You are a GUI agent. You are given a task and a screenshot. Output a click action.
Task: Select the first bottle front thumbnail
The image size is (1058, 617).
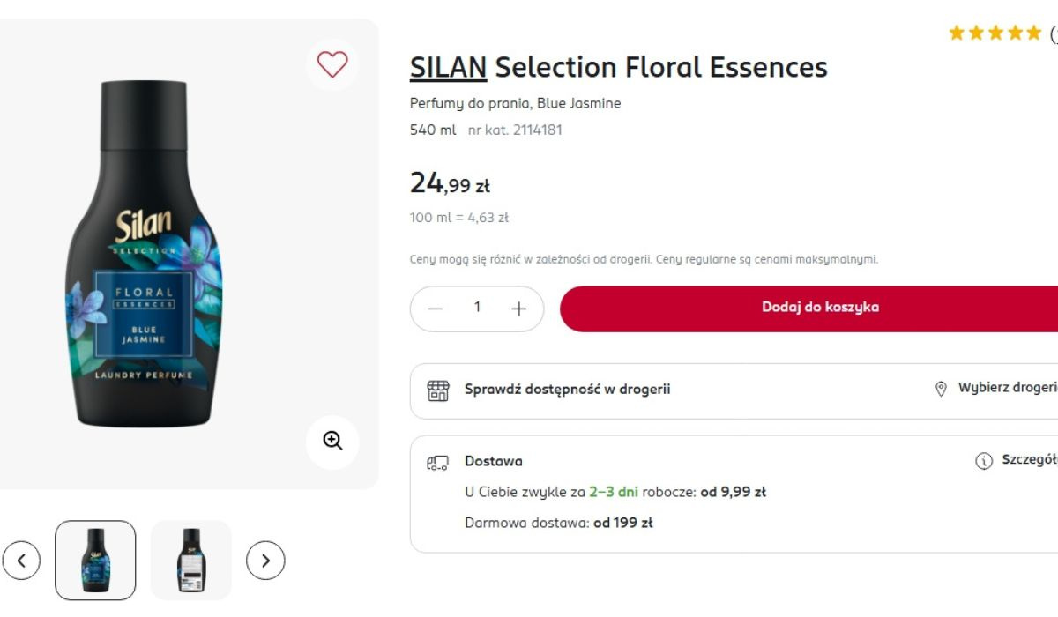[95, 561]
